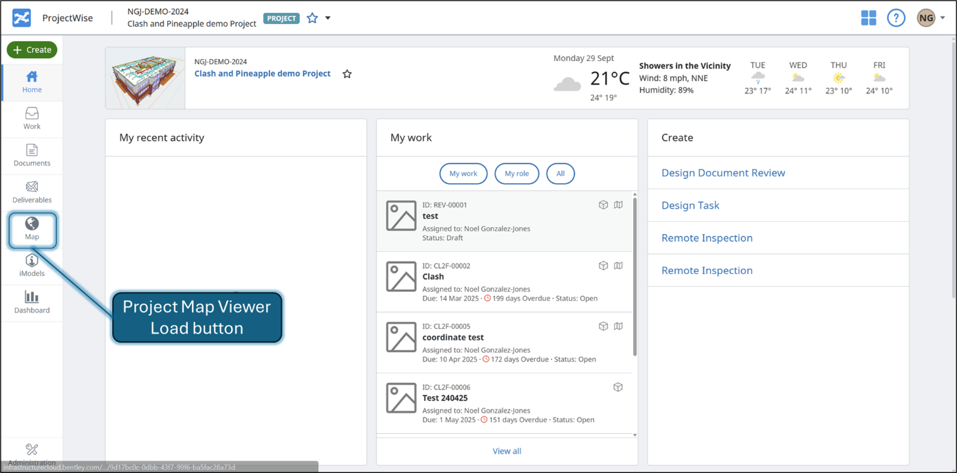Open the apps grid icon
This screenshot has width=957, height=473.
pyautogui.click(x=868, y=18)
